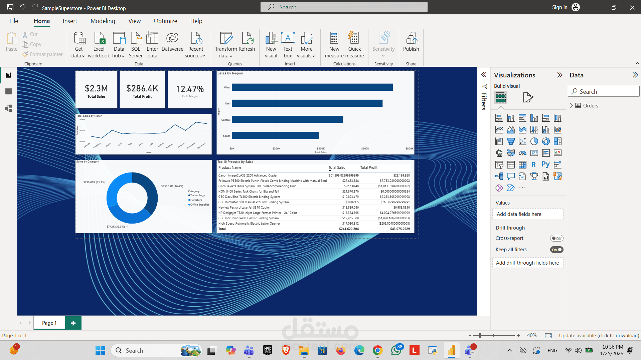Viewport: 641px width, 360px height.
Task: Choose the Matrix visual icon
Action: click(x=522, y=165)
